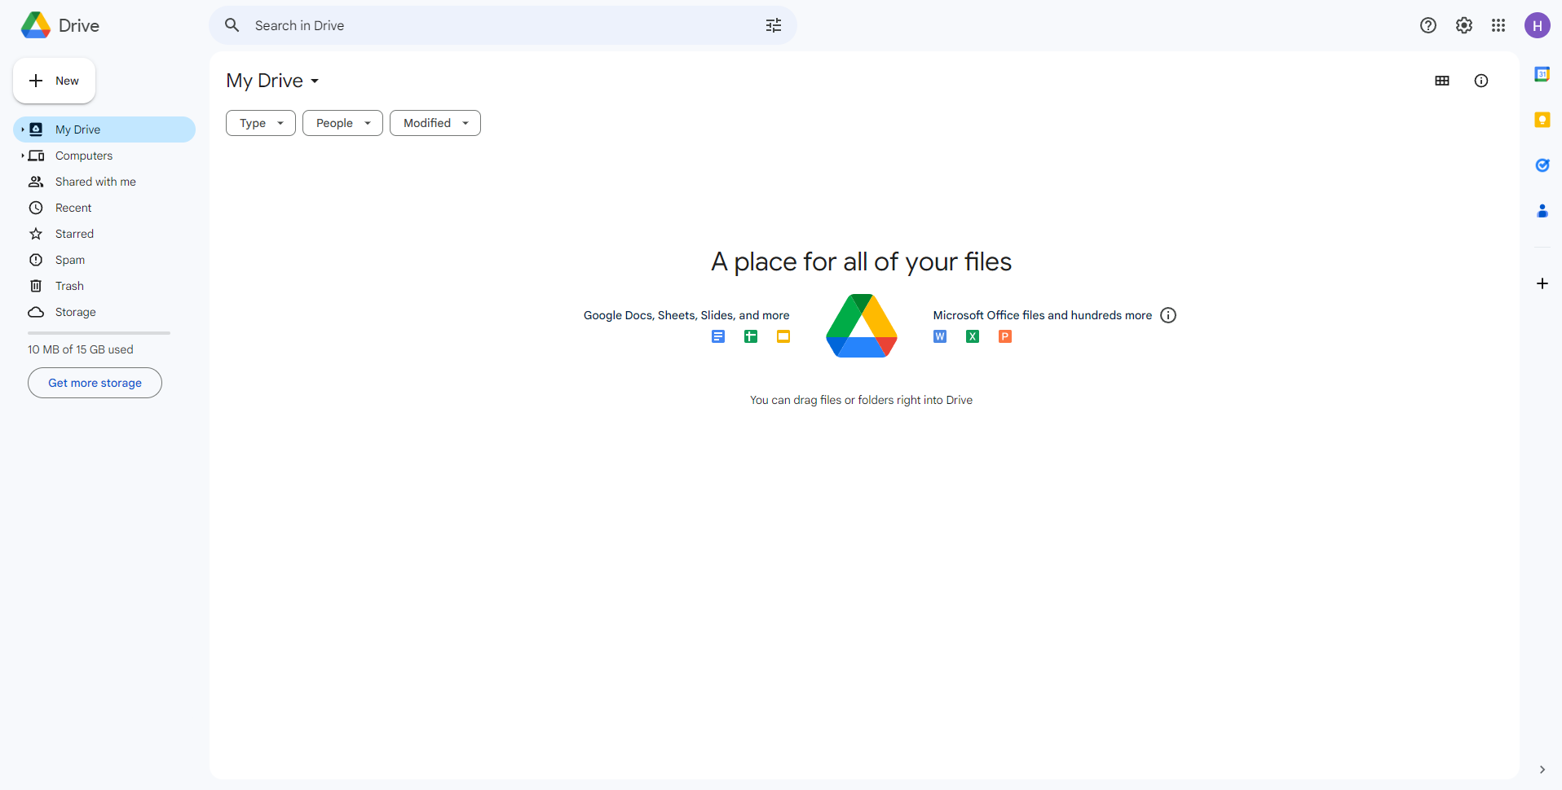Open Google Keep side panel
Image resolution: width=1562 pixels, height=790 pixels.
click(x=1542, y=120)
